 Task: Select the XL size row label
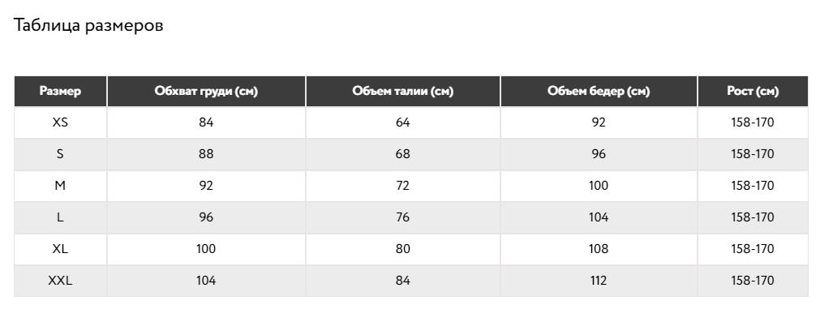point(60,249)
